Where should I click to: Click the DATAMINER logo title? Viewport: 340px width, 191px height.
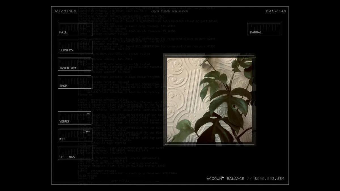[x=65, y=11]
